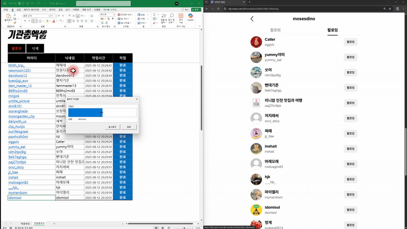Click the 팔로잉 button next to hjk
The width and height of the screenshot is (407, 229).
pyautogui.click(x=351, y=179)
